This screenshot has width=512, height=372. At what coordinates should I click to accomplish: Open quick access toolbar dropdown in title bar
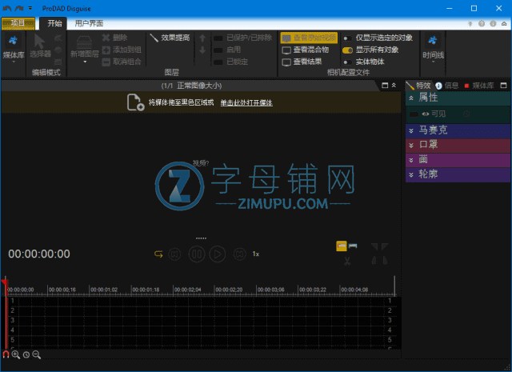(x=30, y=8)
